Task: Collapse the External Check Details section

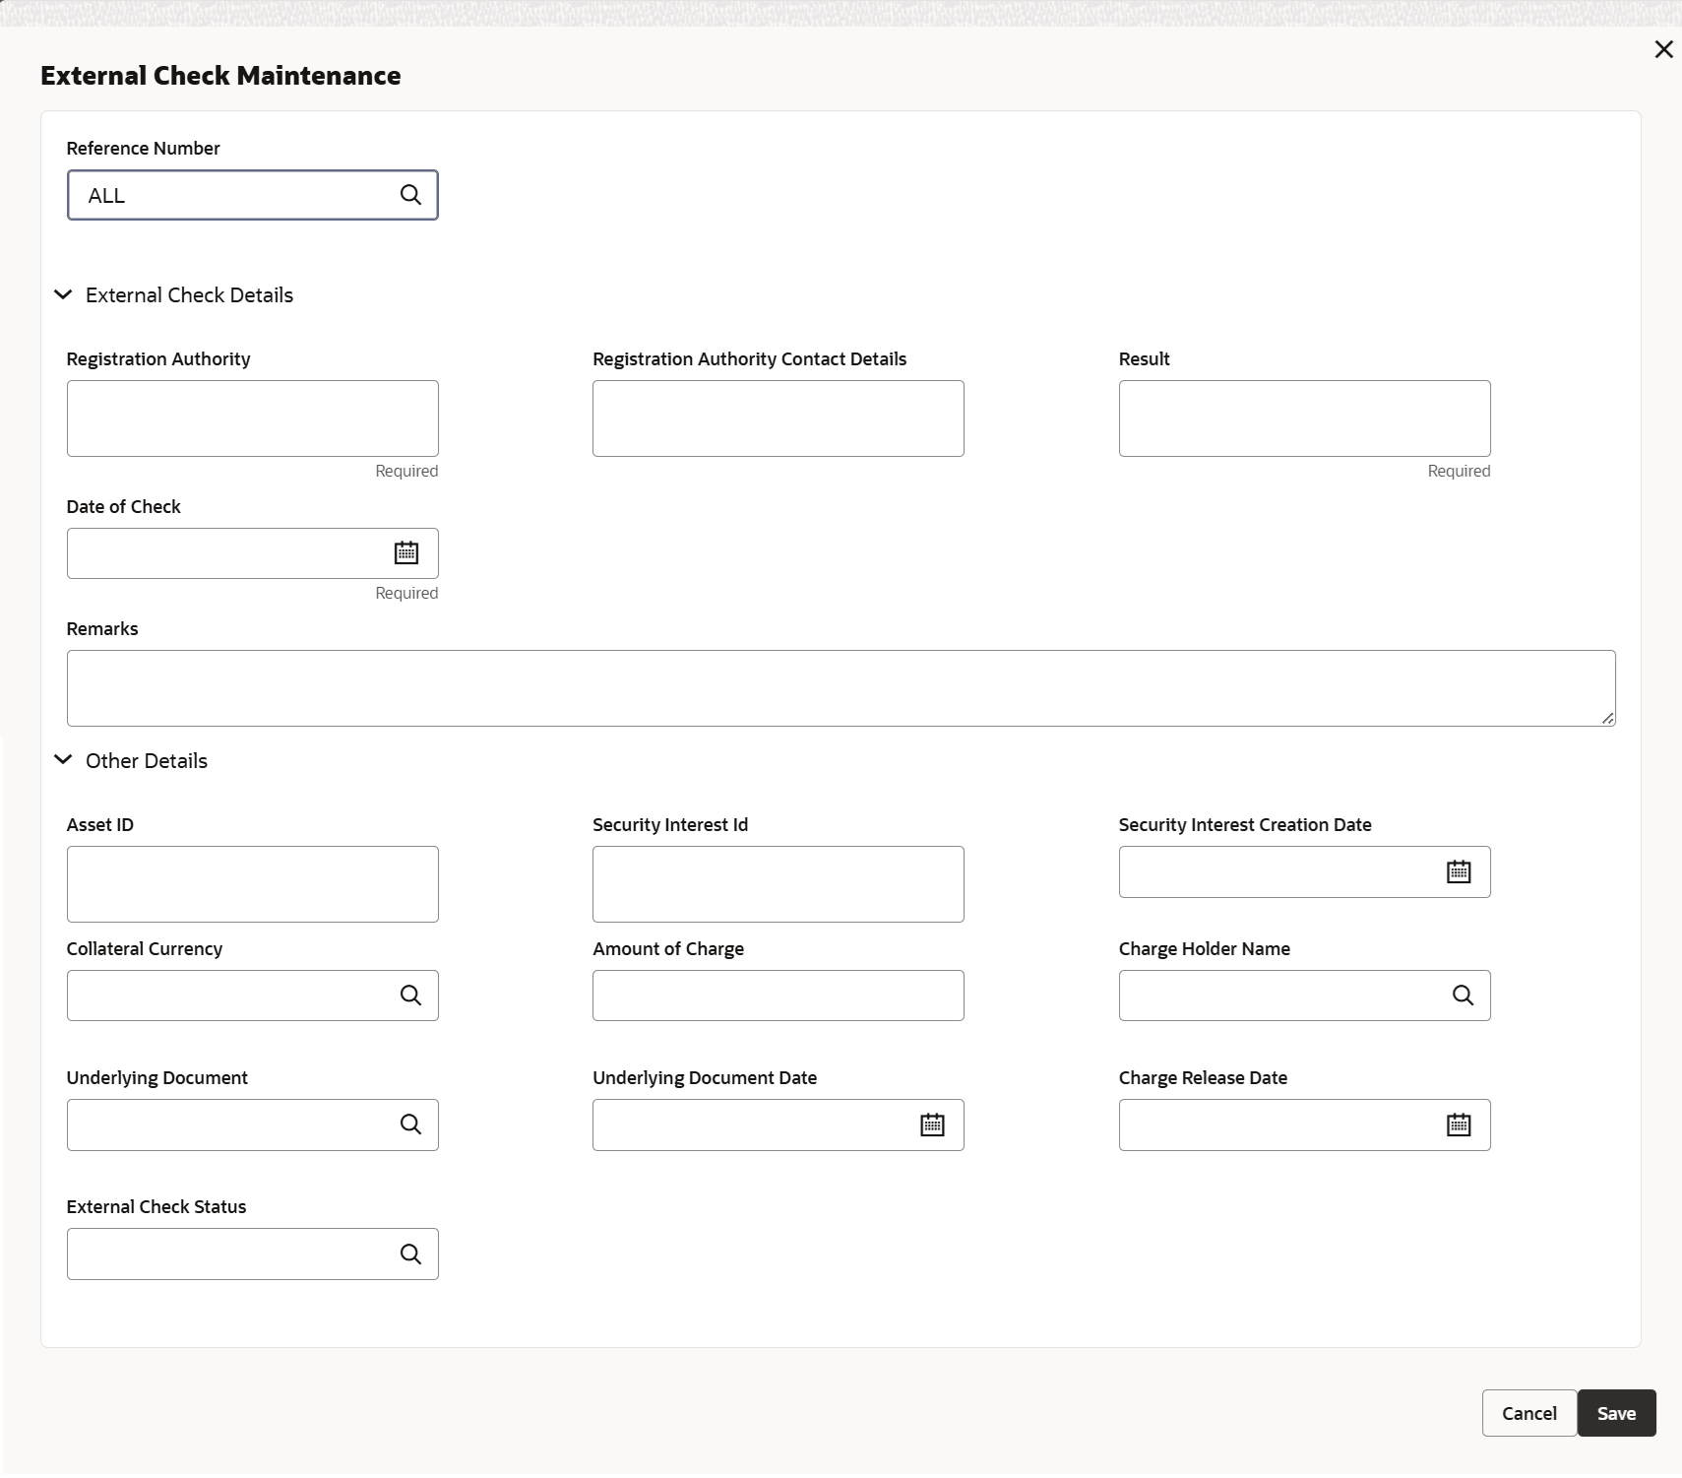Action: 63,294
